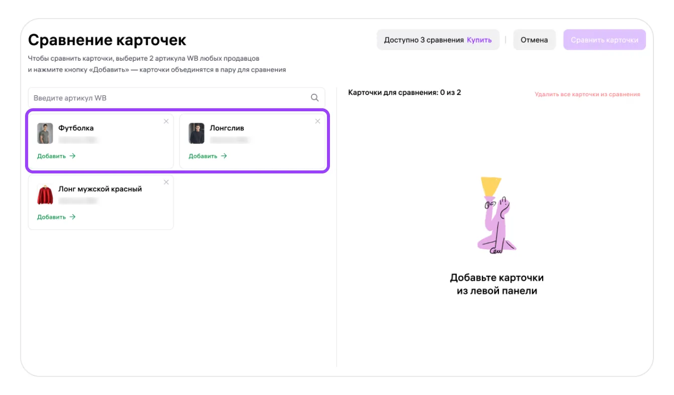Dismiss the Лонг мужской красный card
Viewport: 674px width, 395px height.
click(x=166, y=182)
